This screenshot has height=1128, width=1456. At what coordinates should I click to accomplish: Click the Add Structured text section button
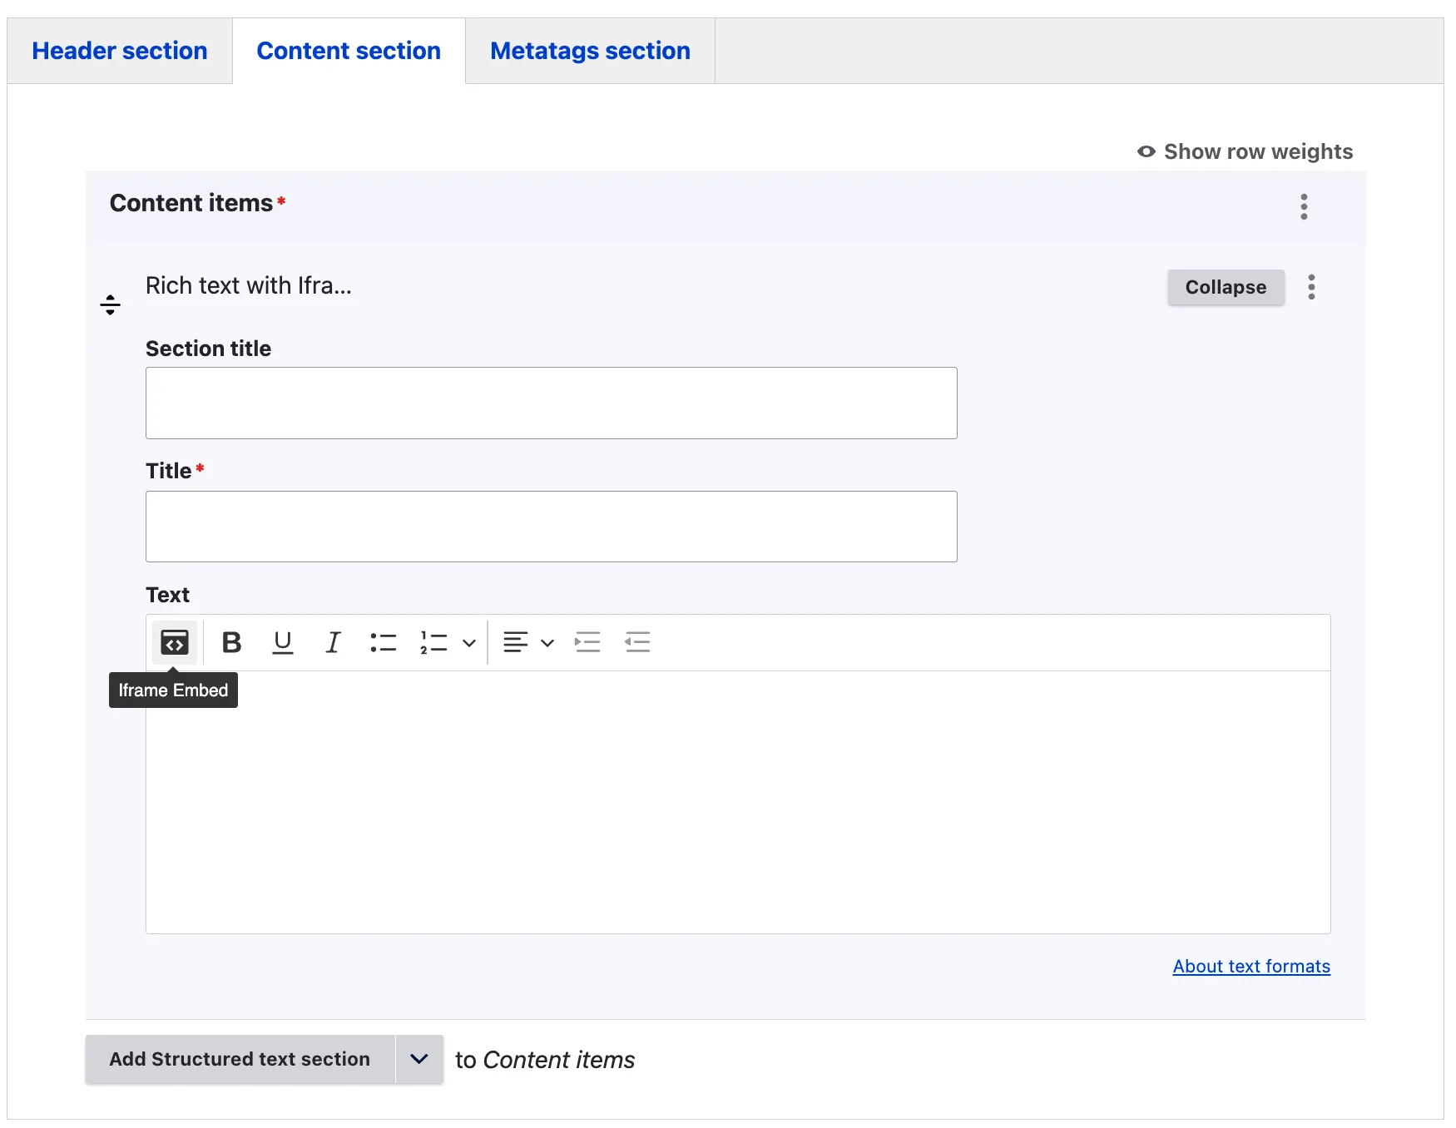point(240,1059)
